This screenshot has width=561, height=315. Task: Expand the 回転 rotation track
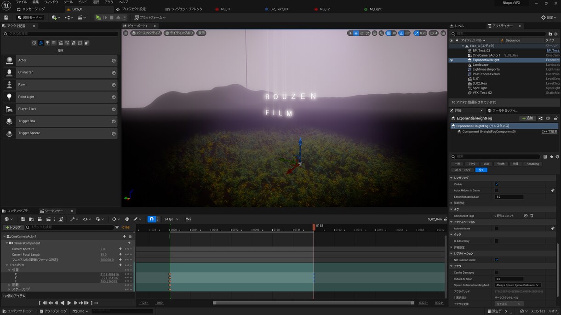[x=10, y=285]
